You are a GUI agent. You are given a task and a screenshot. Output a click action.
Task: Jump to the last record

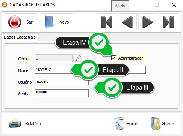[168, 22]
